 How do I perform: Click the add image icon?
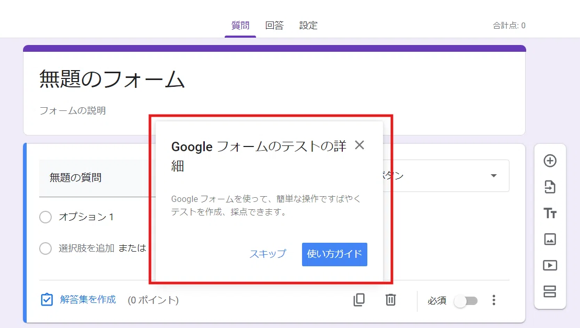click(x=550, y=239)
